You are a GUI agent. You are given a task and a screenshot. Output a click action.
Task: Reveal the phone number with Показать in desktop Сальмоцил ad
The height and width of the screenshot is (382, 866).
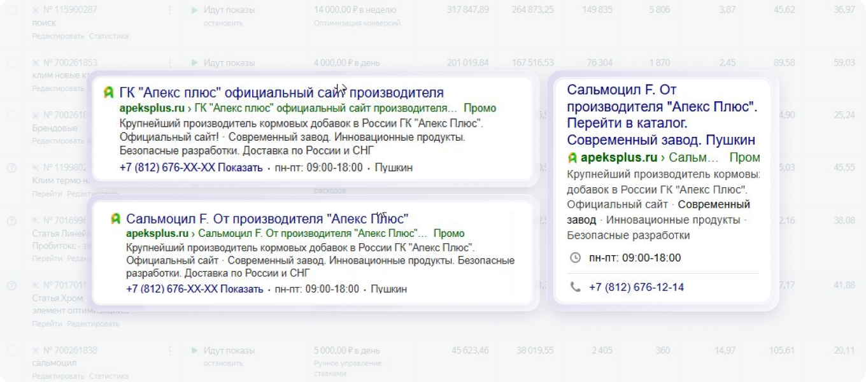(241, 289)
